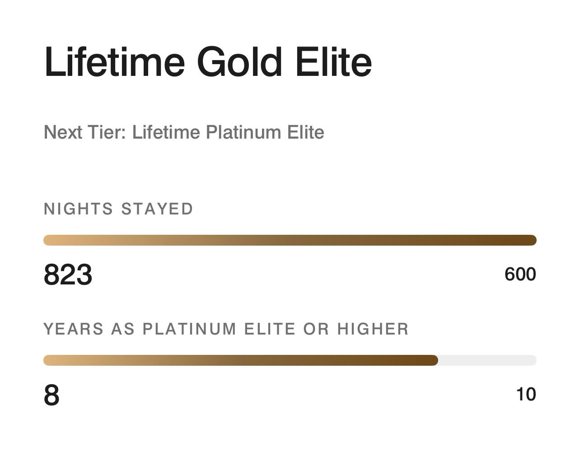Select the 8 years achieved value

[x=51, y=395]
